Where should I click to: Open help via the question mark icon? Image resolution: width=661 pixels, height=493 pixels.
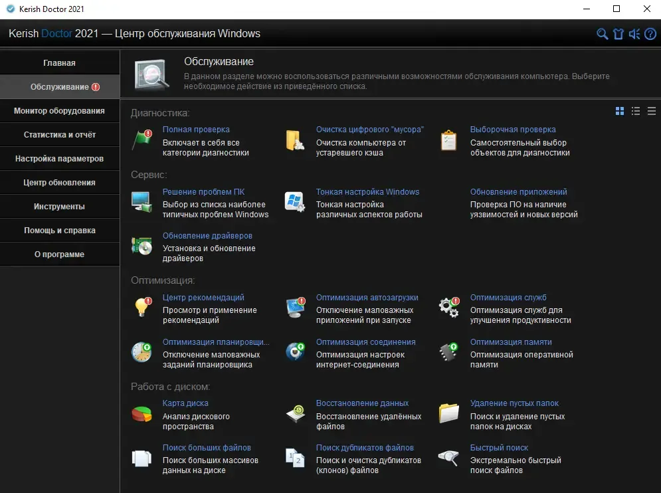650,34
